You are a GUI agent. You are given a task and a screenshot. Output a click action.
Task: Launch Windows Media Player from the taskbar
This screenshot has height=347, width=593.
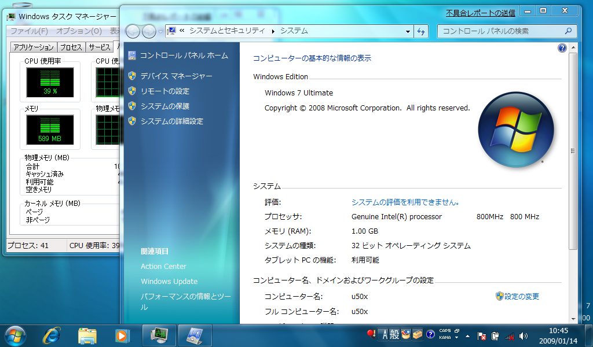(x=122, y=335)
